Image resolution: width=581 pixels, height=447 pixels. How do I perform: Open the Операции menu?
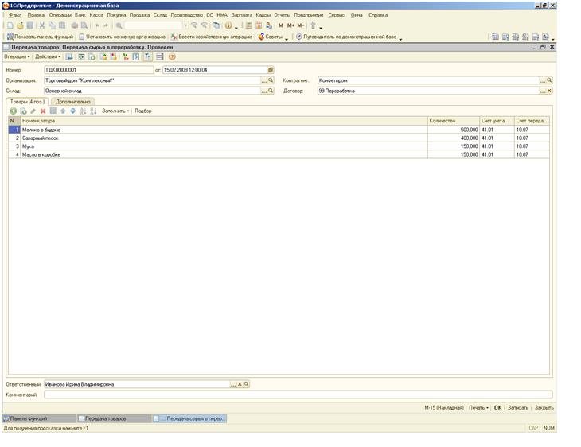coord(60,15)
